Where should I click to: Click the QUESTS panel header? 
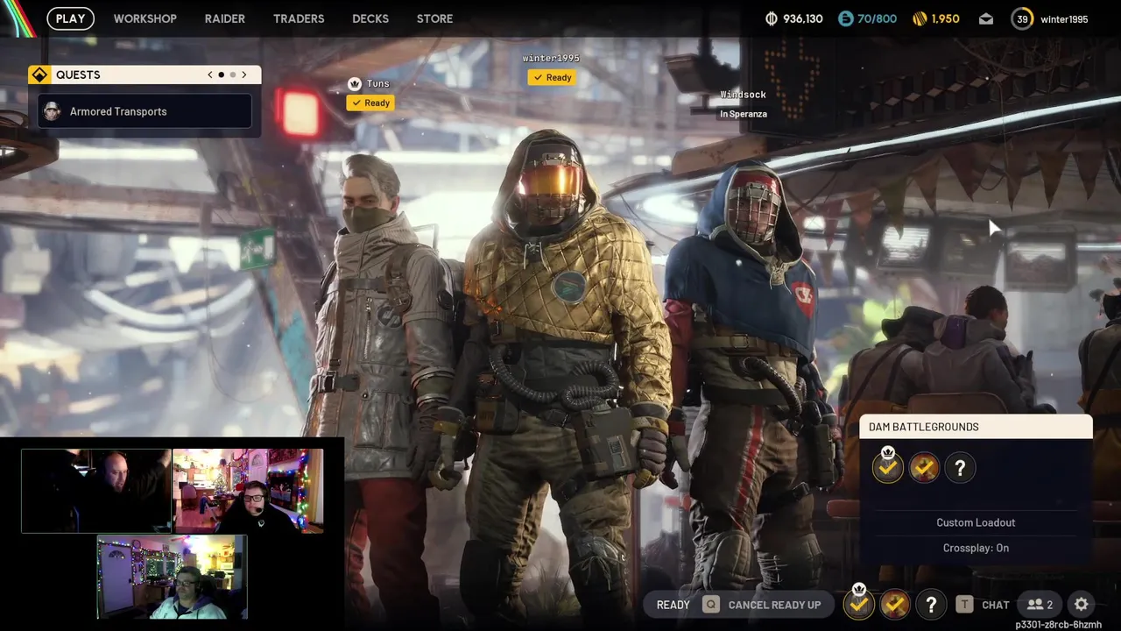coord(144,74)
